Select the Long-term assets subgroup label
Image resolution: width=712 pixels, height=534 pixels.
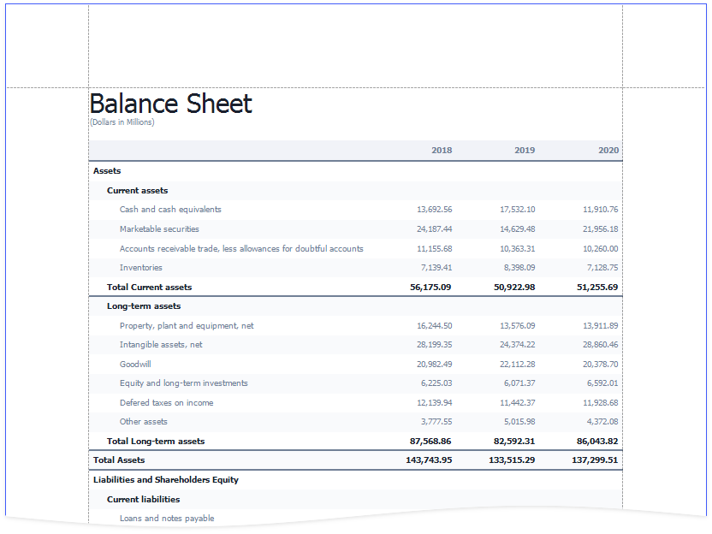(x=144, y=306)
